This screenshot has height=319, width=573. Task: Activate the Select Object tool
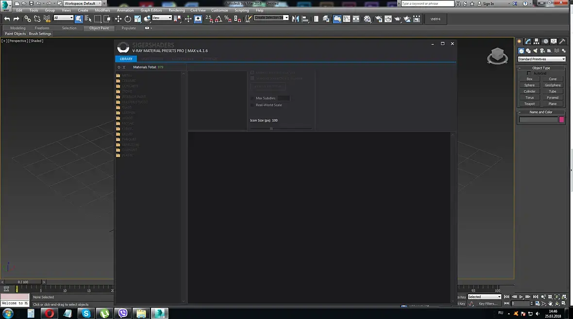[x=79, y=19]
